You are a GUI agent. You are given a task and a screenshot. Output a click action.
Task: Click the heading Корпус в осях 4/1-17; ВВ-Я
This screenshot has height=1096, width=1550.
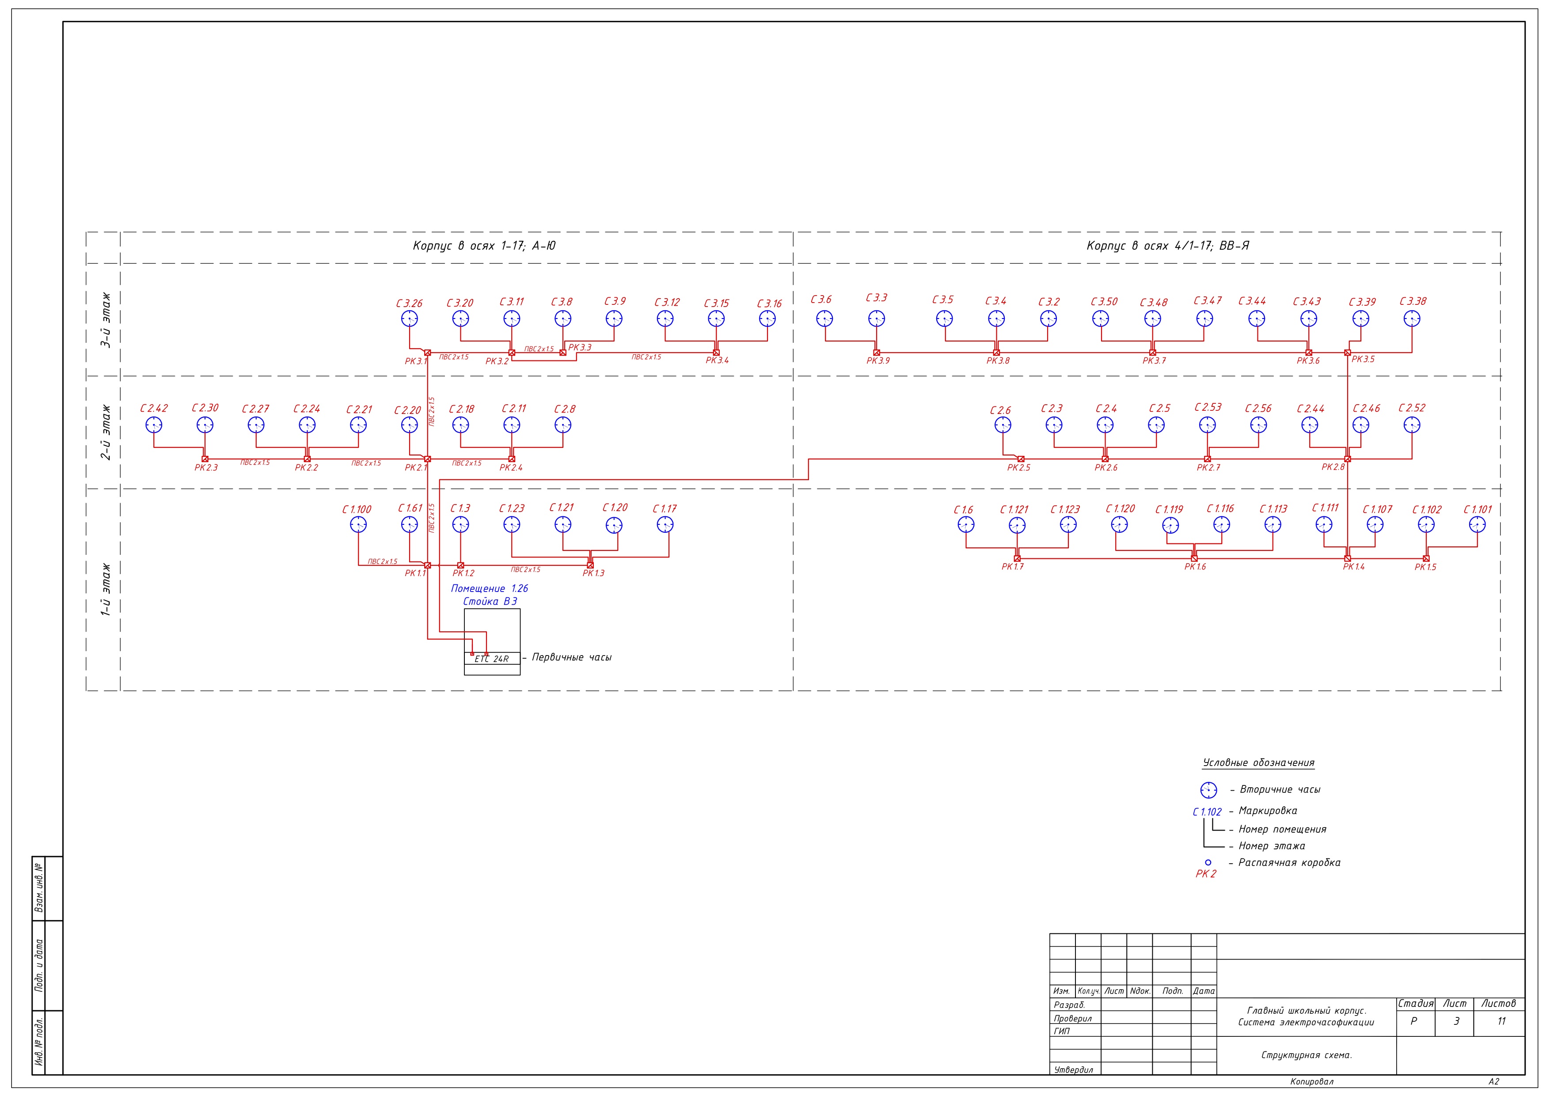pos(1167,247)
